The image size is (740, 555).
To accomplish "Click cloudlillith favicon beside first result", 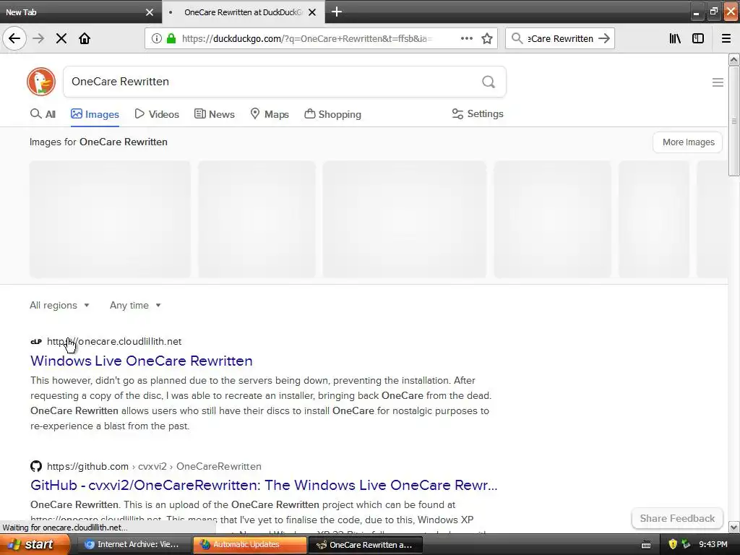I will click(36, 342).
